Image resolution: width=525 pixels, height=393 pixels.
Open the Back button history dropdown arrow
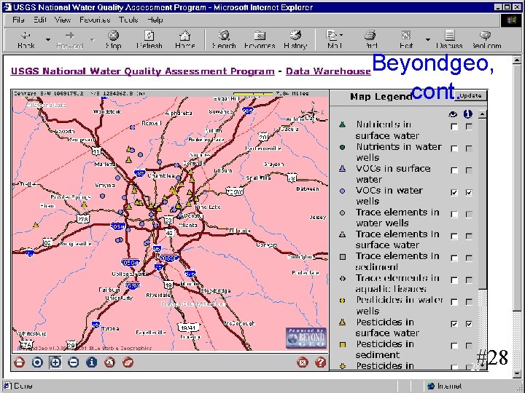click(x=48, y=40)
